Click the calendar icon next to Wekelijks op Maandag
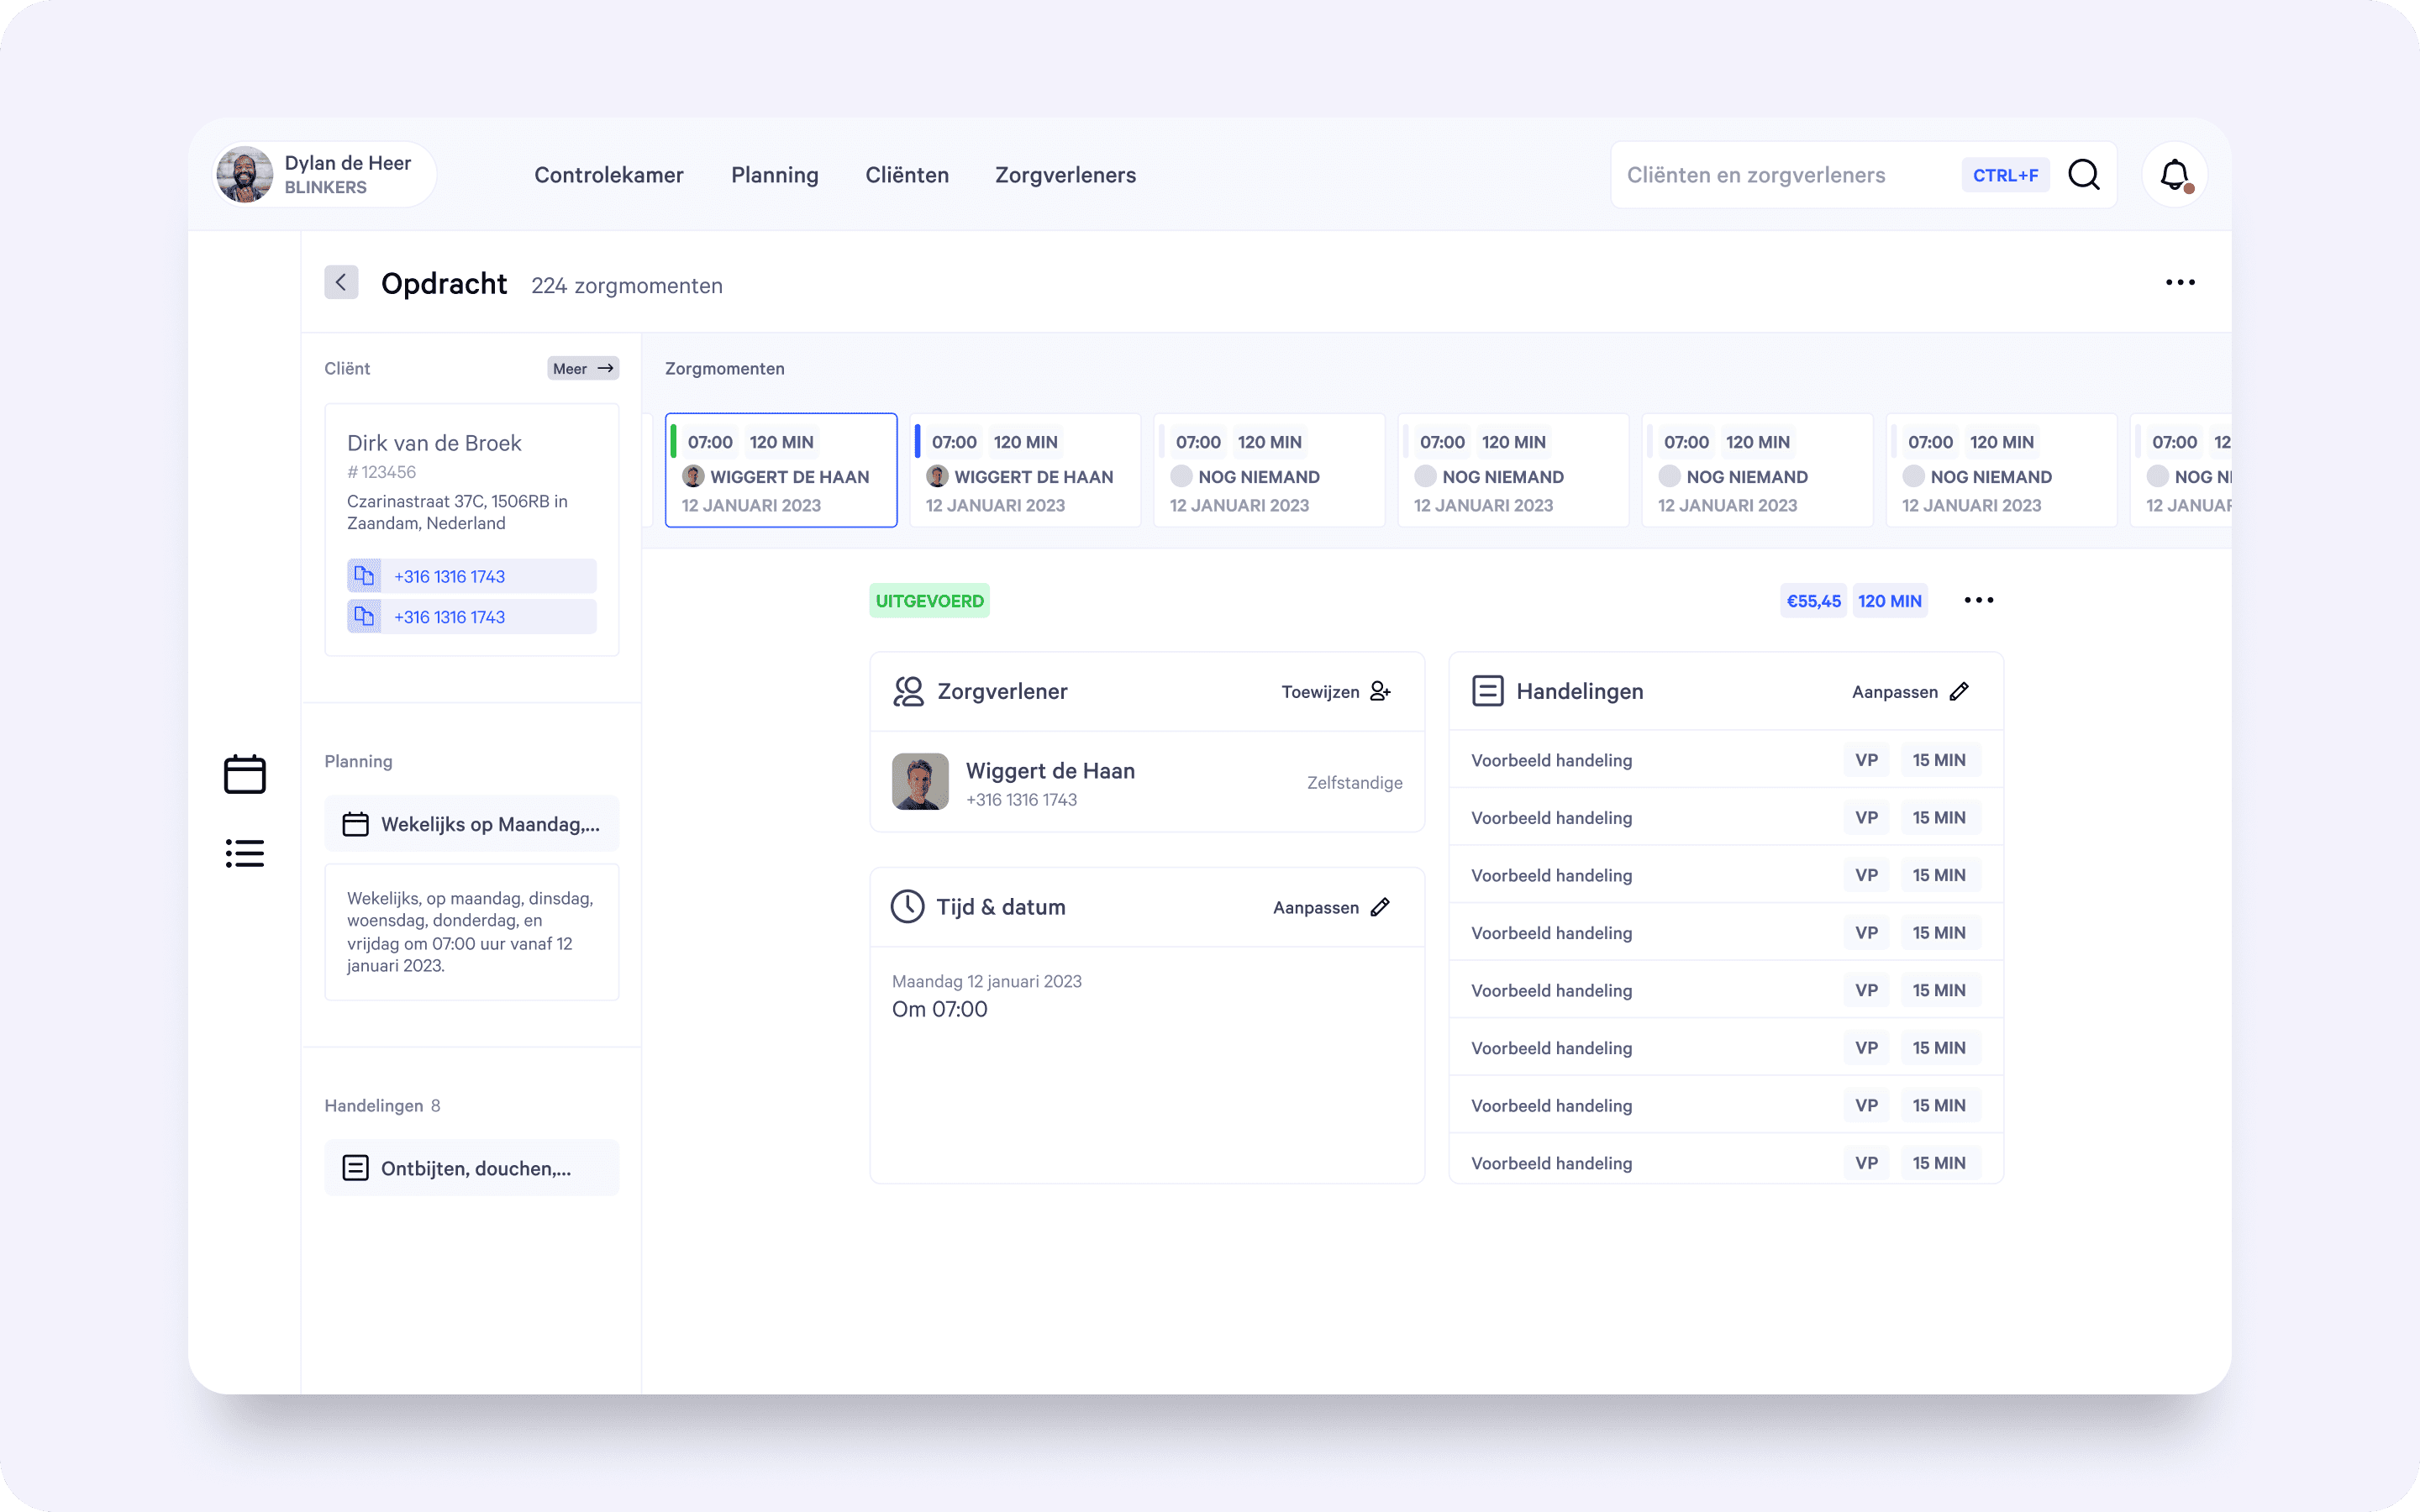 click(x=356, y=824)
